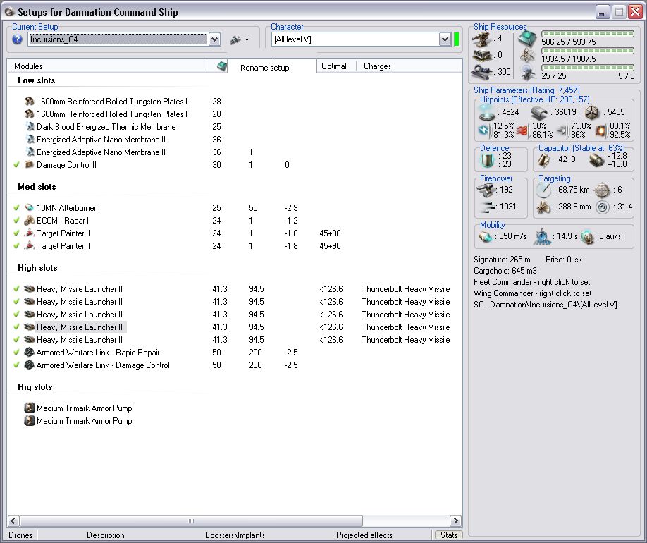Click the capacitor battery icon beside 4219
647x543 pixels.
pyautogui.click(x=543, y=160)
